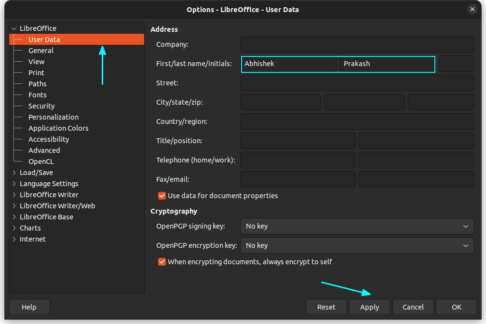Open the Fonts options page
Viewport: 486px width, 324px height.
(38, 95)
